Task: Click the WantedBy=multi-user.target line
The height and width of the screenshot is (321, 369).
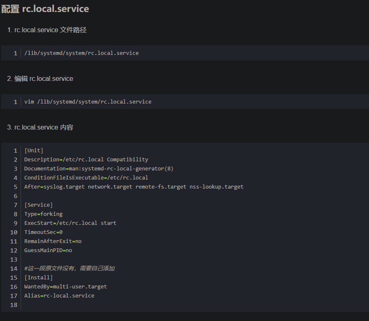Action: [x=65, y=287]
